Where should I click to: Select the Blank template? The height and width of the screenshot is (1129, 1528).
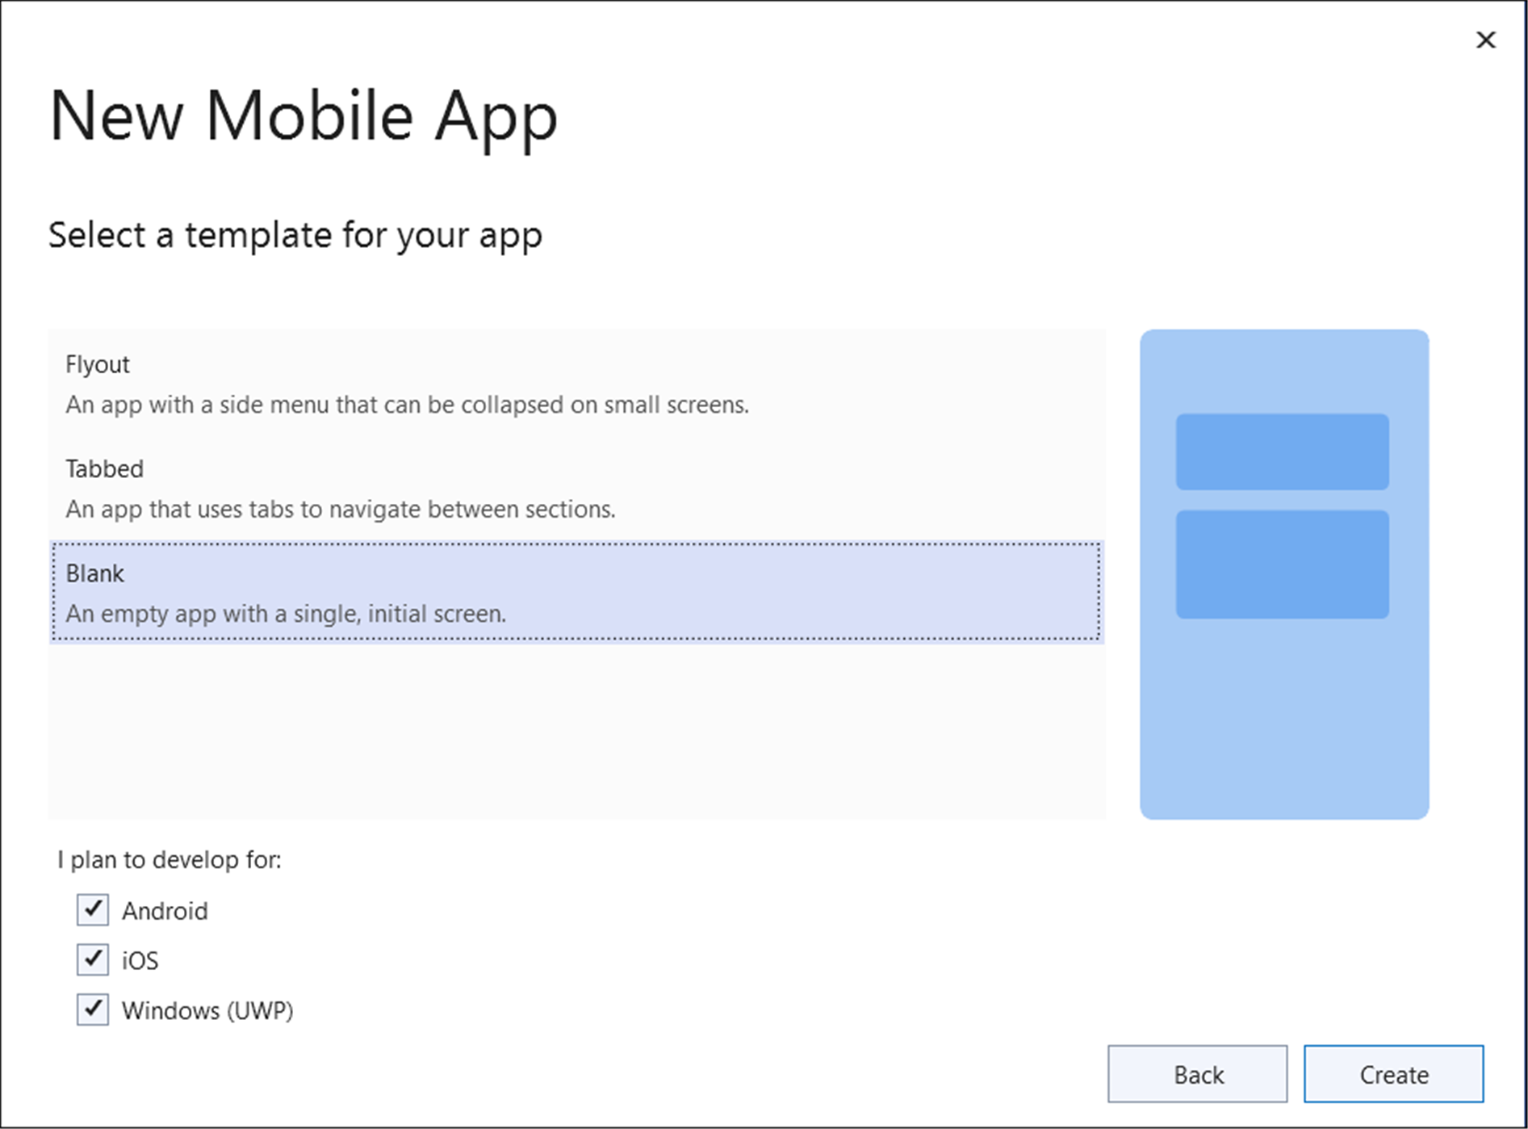pyautogui.click(x=576, y=593)
